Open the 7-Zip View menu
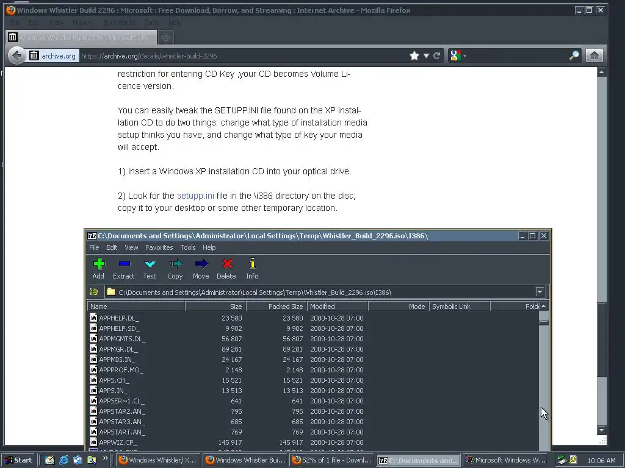 tap(131, 247)
